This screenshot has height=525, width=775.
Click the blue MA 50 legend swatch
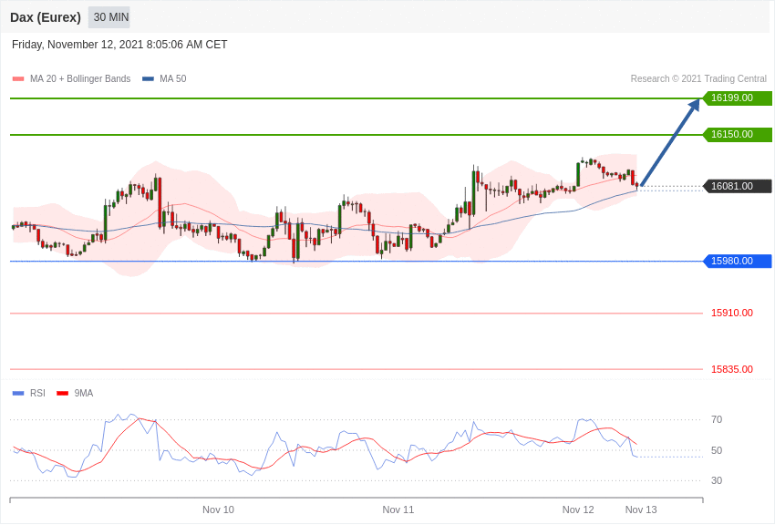pos(148,79)
